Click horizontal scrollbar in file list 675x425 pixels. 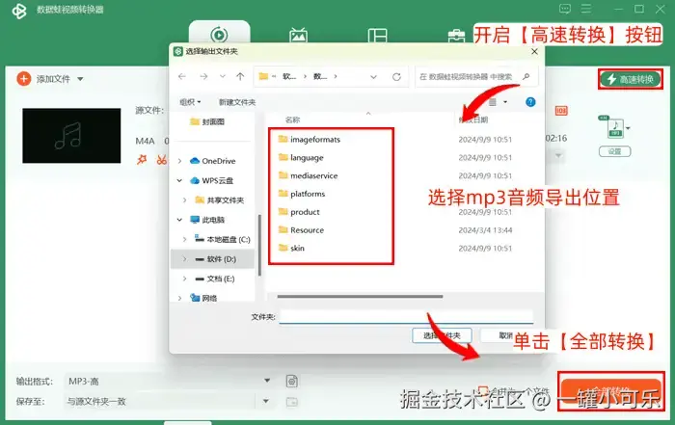[x=360, y=297]
